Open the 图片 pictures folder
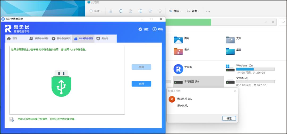The height and width of the screenshot is (134, 287). 179,39
